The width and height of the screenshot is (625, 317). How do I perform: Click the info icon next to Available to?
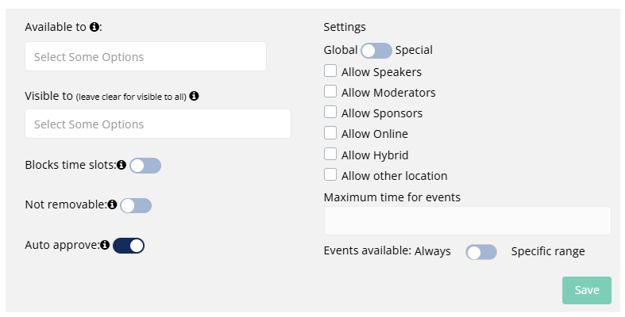click(x=95, y=27)
